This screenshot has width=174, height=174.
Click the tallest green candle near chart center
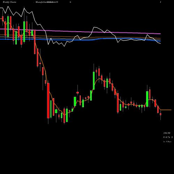94,81
